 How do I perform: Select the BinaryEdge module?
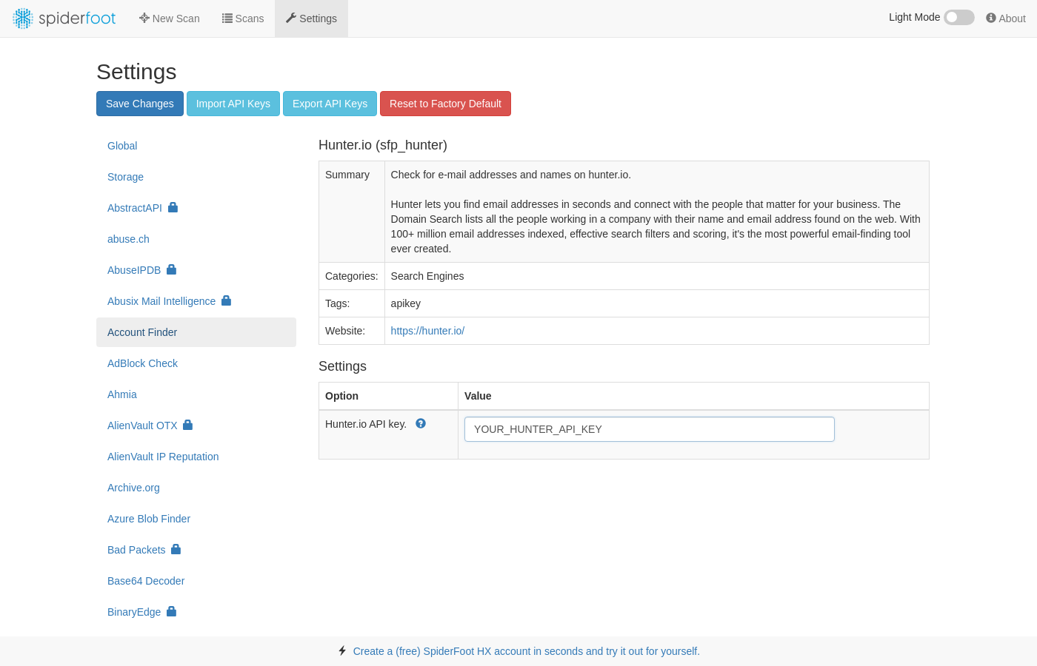click(196, 612)
